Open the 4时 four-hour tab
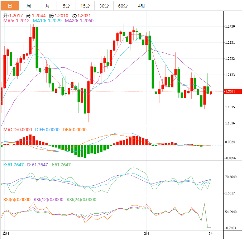 pyautogui.click(x=141, y=6)
